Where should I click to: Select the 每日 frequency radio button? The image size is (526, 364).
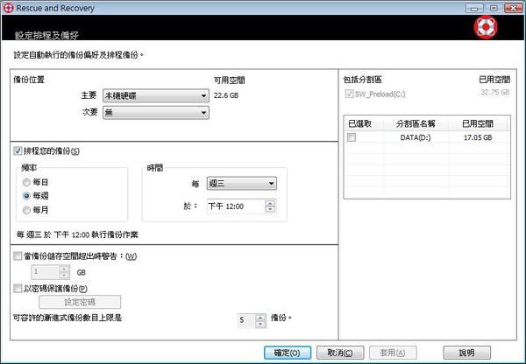(26, 183)
